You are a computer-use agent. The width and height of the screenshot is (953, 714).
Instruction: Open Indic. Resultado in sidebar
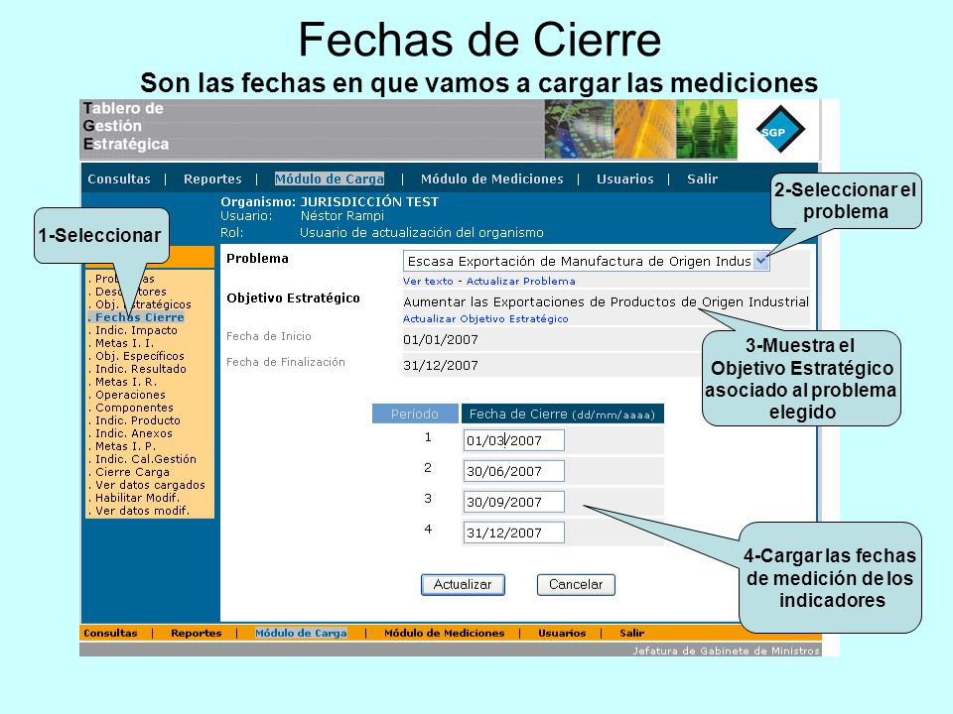tap(141, 369)
